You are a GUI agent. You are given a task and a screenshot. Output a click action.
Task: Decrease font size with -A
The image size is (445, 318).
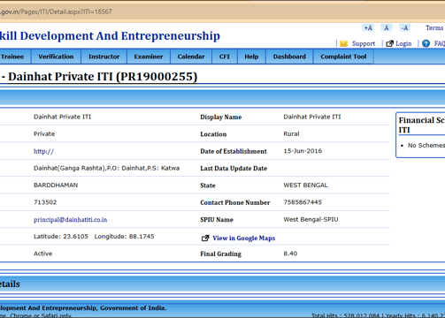(x=404, y=27)
